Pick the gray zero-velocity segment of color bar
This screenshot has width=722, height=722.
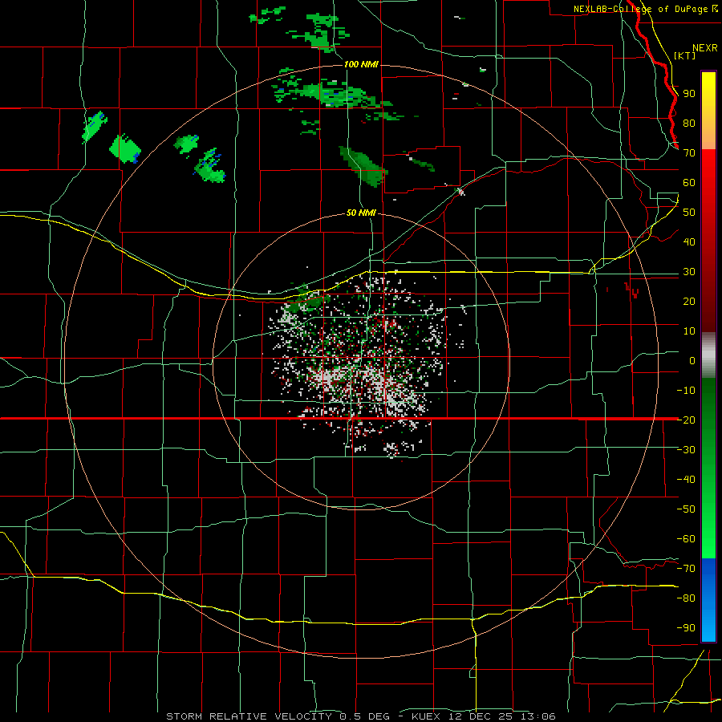pyautogui.click(x=708, y=355)
